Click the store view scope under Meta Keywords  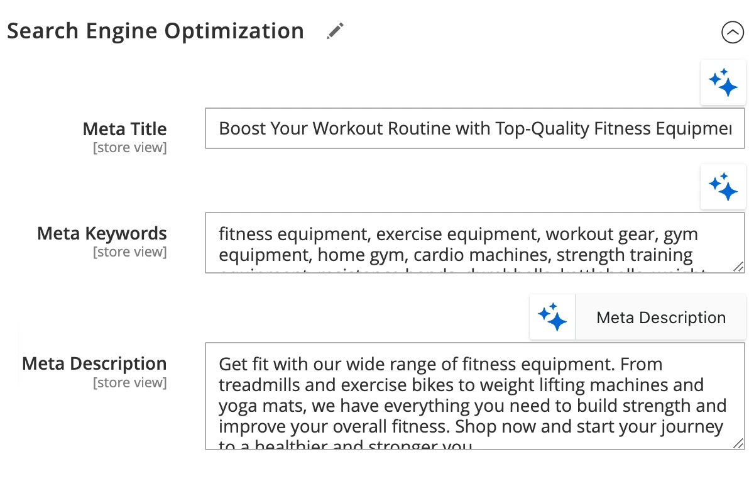(129, 252)
